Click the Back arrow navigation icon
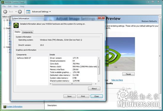Image resolution: width=163 pixels, height=111 pixels. (x=5, y=12)
